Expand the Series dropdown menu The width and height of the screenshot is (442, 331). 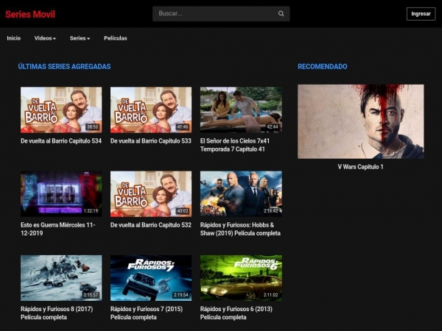pos(80,38)
